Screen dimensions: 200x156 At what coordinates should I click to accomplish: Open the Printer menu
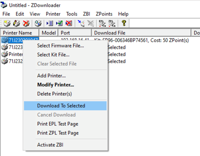(x=53, y=14)
